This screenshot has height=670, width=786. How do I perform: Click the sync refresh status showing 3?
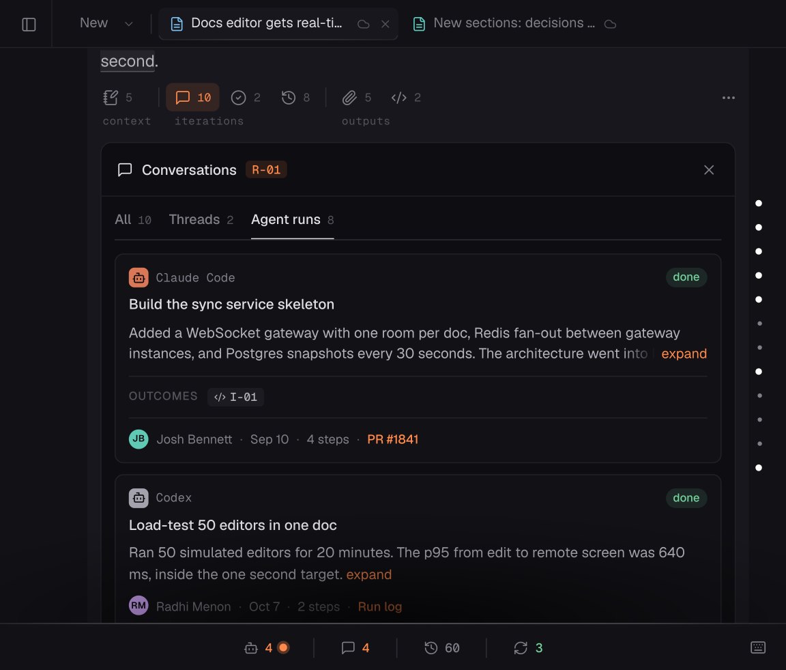[x=528, y=648]
